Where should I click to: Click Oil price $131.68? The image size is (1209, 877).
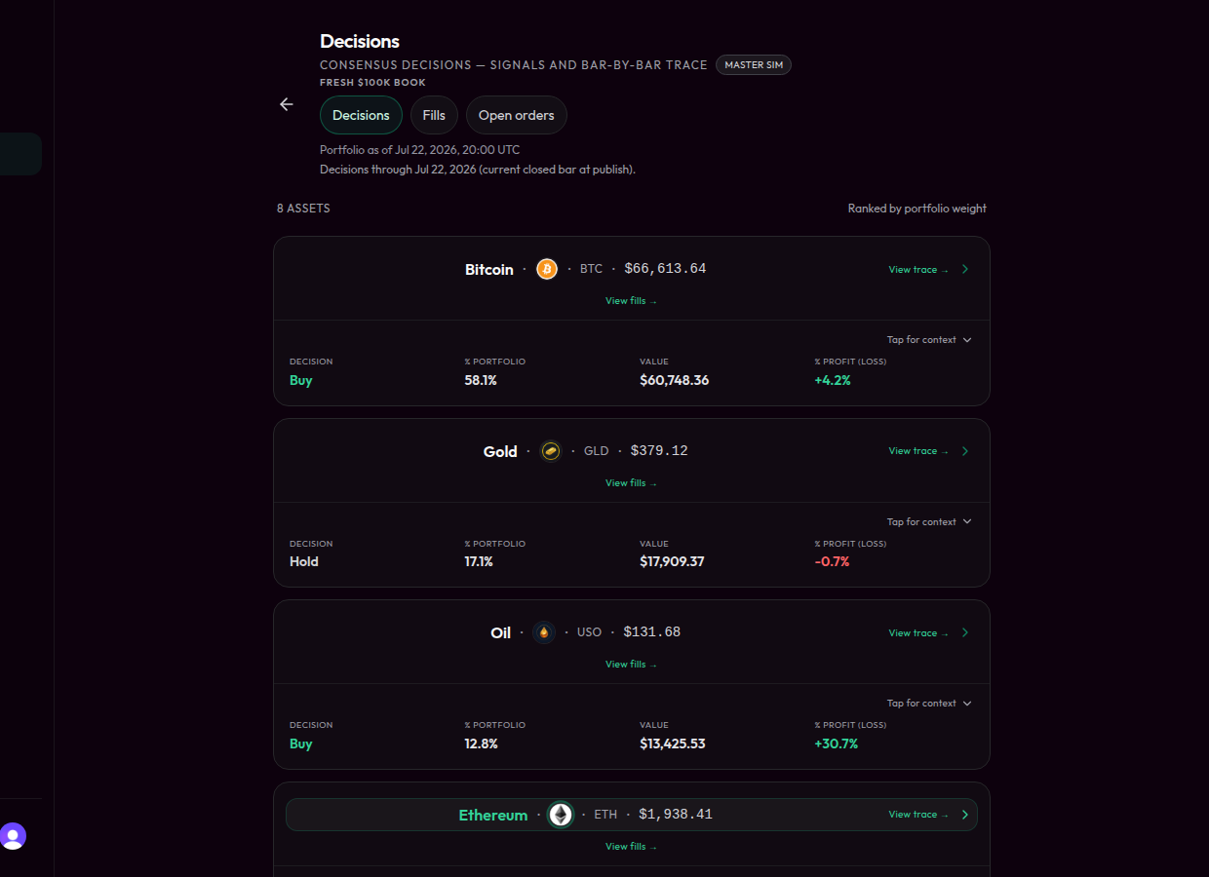tap(652, 632)
